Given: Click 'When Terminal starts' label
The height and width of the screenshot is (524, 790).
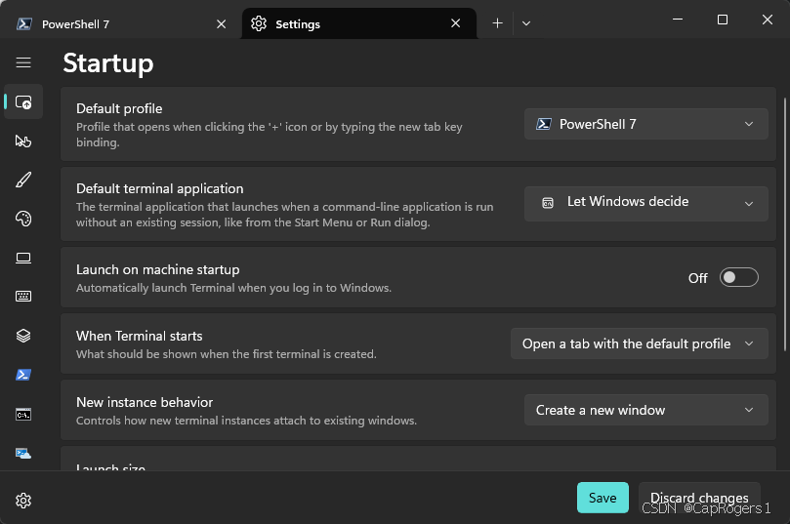Looking at the screenshot, I should pos(139,336).
